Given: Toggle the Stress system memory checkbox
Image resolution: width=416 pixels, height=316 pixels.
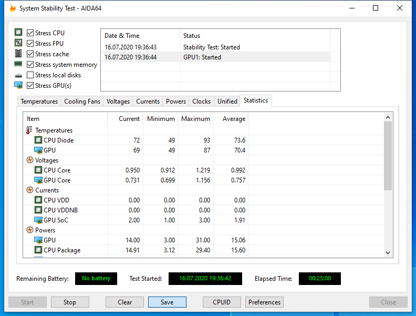Looking at the screenshot, I should (x=30, y=65).
